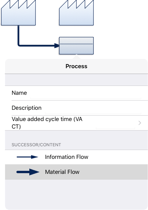Click the material flow connector arrowhead
This screenshot has width=148, height=210.
tap(57, 46)
